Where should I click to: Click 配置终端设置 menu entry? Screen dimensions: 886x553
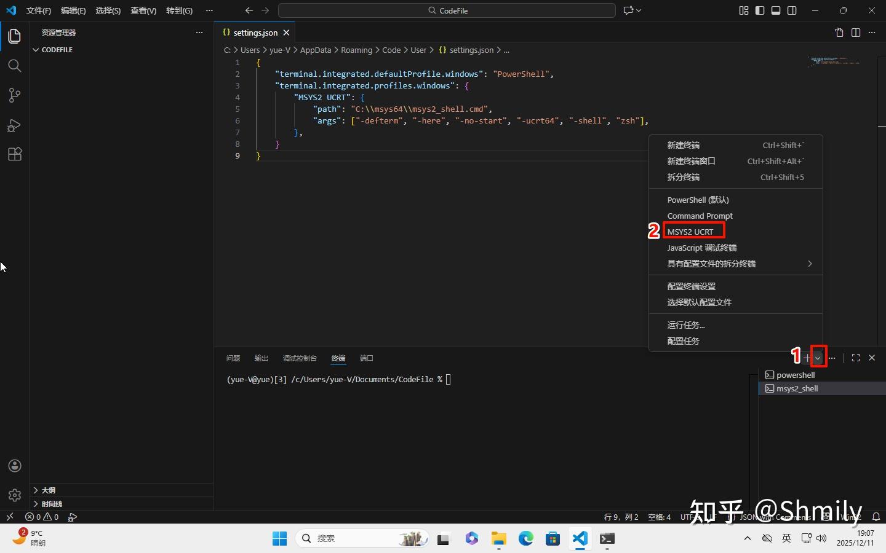736,286
